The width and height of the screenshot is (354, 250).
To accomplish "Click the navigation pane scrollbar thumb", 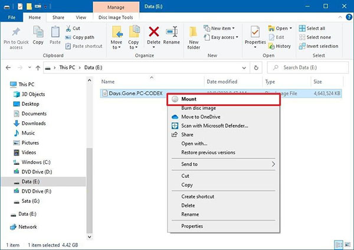I will point(90,190).
